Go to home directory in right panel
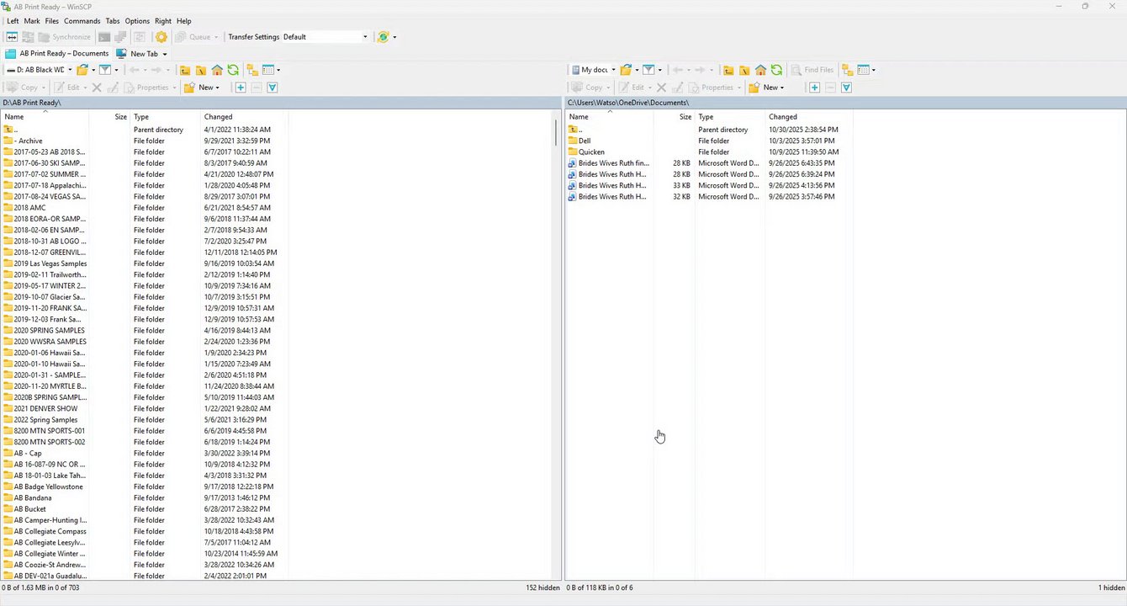 [x=760, y=70]
